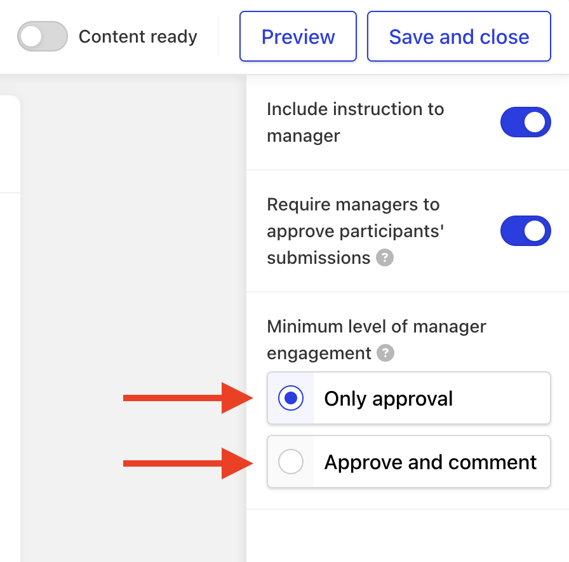The image size is (569, 562).
Task: Disable Include instruction to manager toggle
Action: [525, 122]
